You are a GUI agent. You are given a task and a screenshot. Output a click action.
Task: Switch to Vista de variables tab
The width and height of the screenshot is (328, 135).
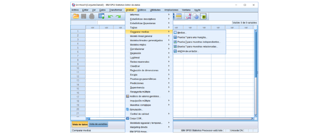click(x=98, y=124)
